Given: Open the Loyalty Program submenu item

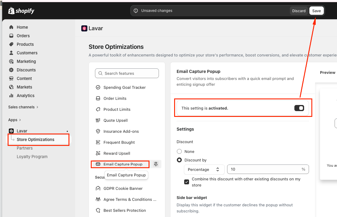Looking at the screenshot, I should 32,157.
